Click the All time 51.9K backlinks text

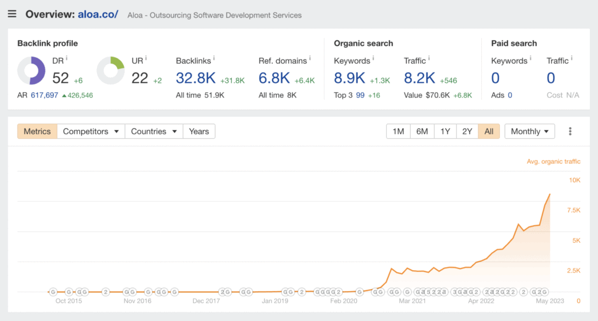(200, 95)
